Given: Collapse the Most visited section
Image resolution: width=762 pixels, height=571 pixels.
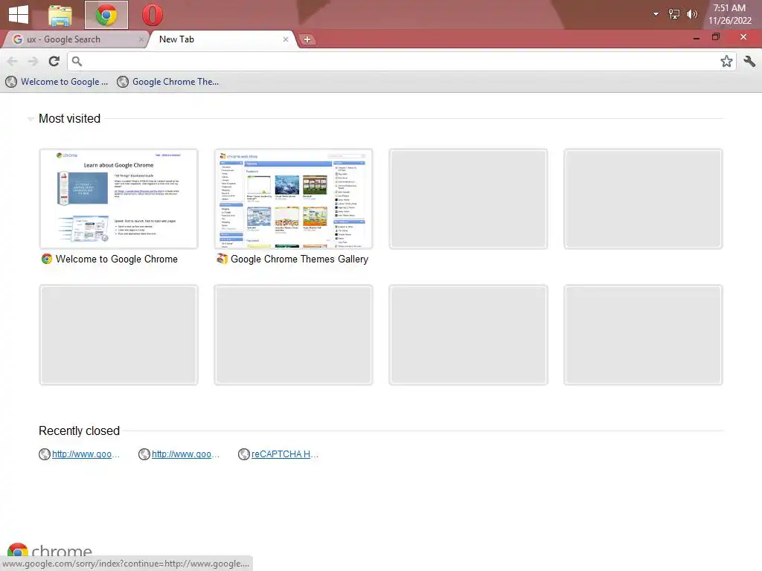Looking at the screenshot, I should pyautogui.click(x=31, y=119).
